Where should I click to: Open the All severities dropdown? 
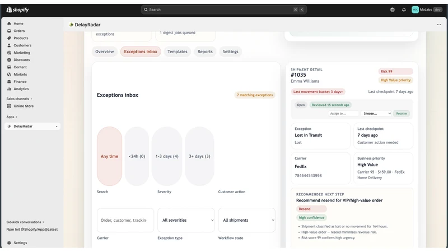(186, 220)
